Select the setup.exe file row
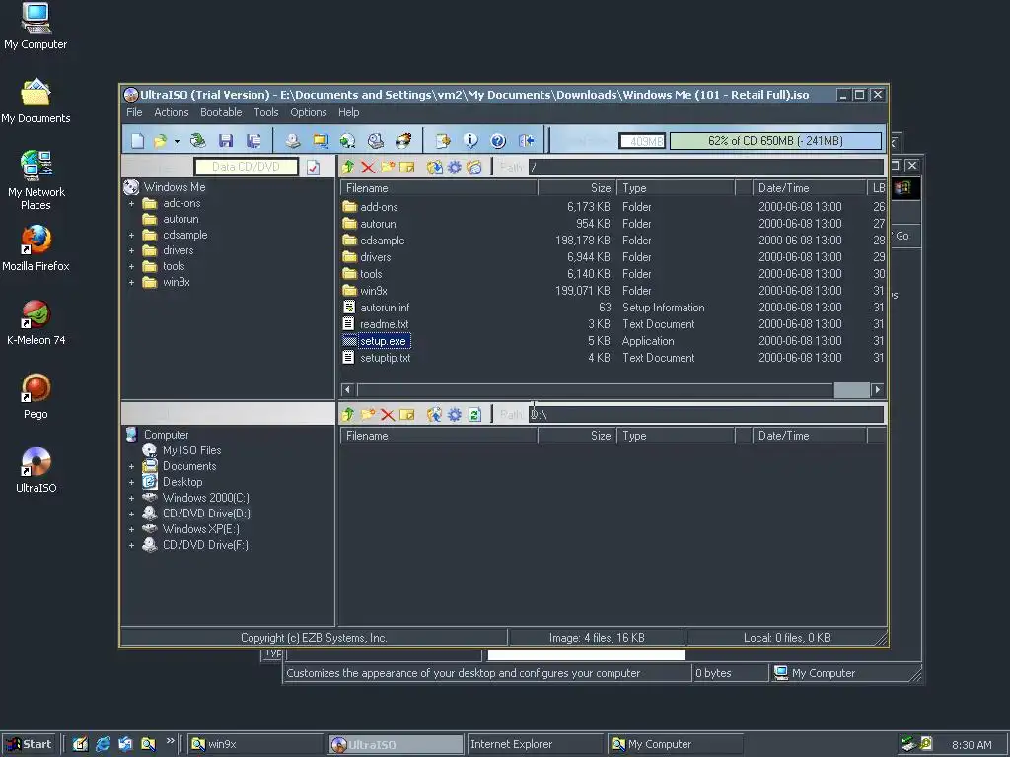 pos(613,341)
